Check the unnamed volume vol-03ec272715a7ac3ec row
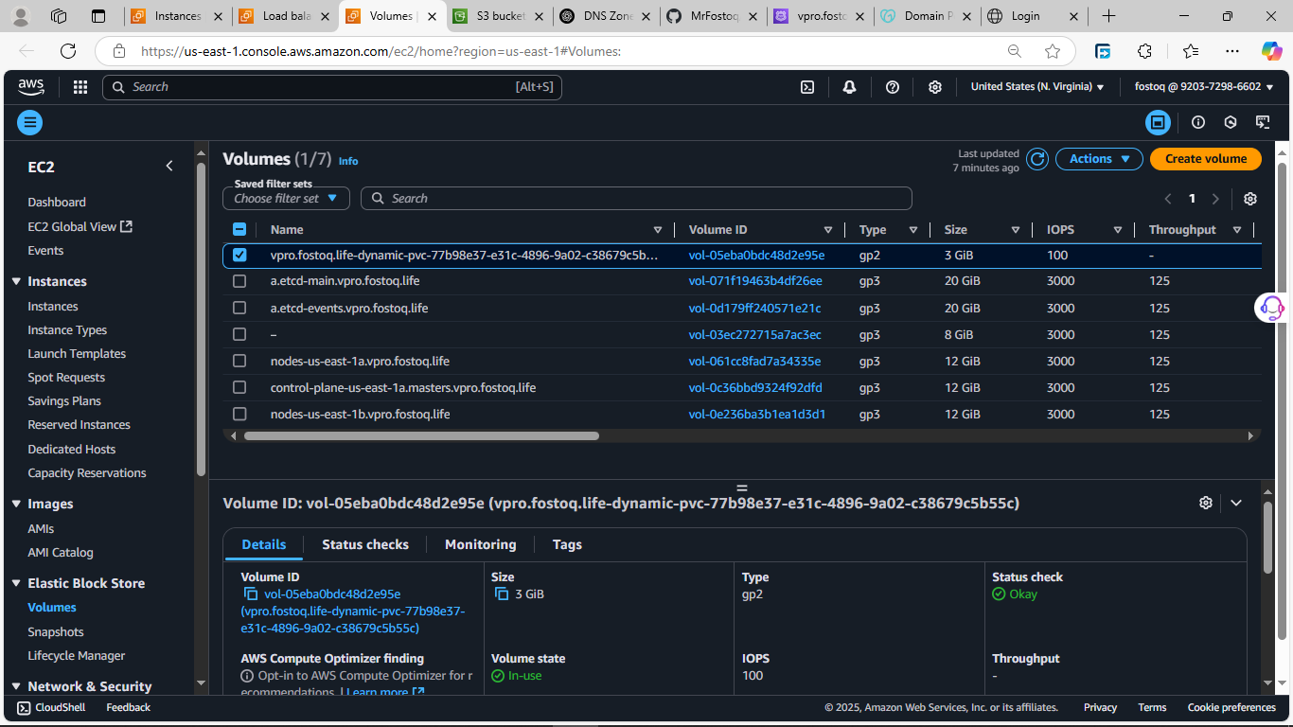 click(x=239, y=334)
